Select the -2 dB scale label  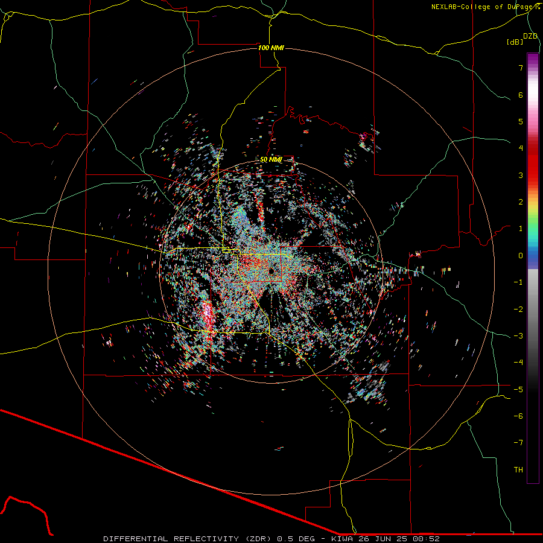tap(518, 310)
